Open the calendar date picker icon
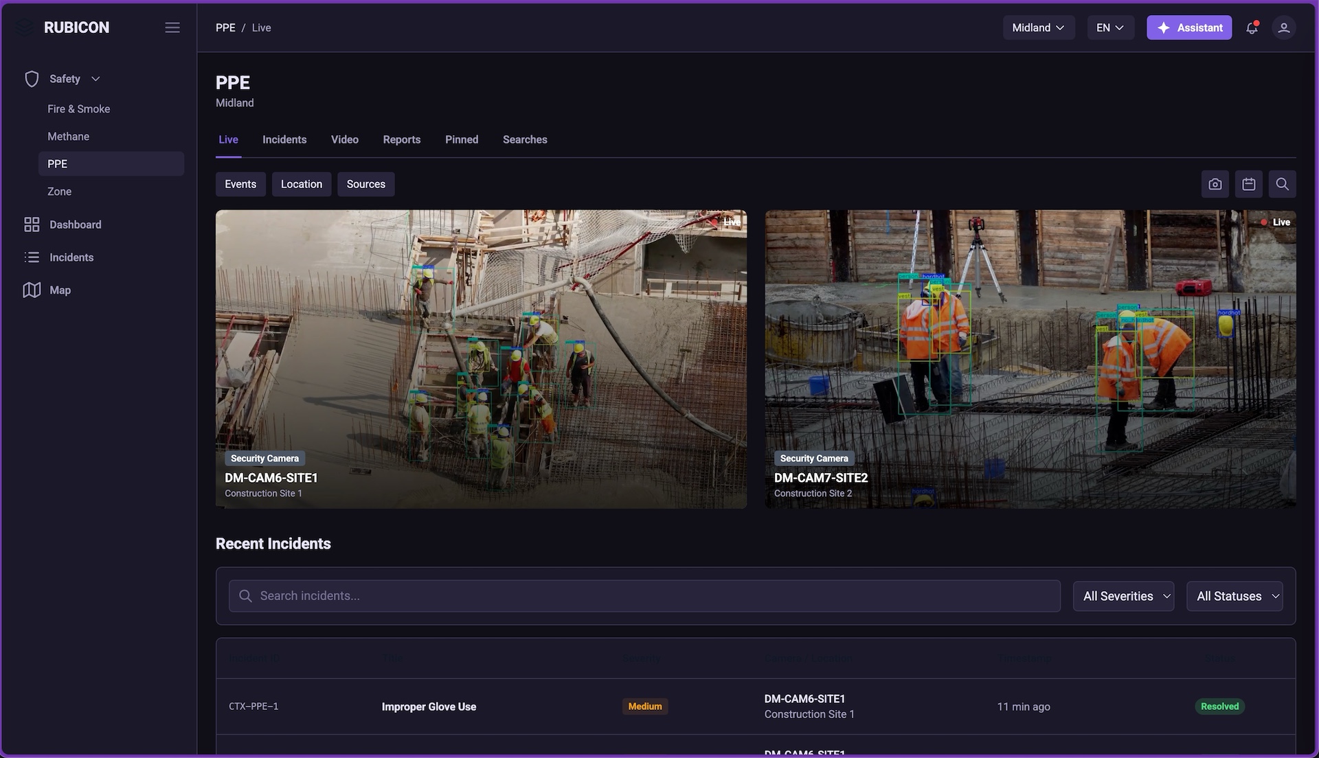This screenshot has height=758, width=1319. click(x=1249, y=184)
